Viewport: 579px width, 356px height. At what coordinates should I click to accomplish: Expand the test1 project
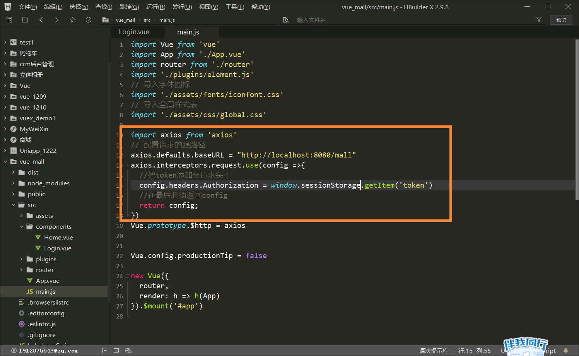(x=5, y=42)
